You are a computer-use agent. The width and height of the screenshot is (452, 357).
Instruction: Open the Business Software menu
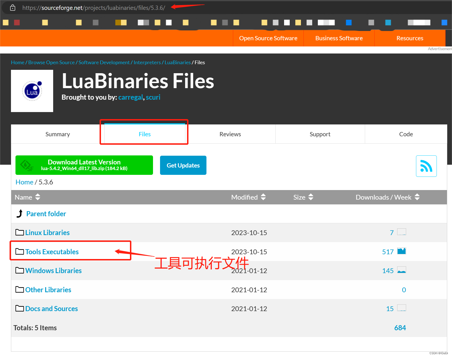[x=339, y=38]
